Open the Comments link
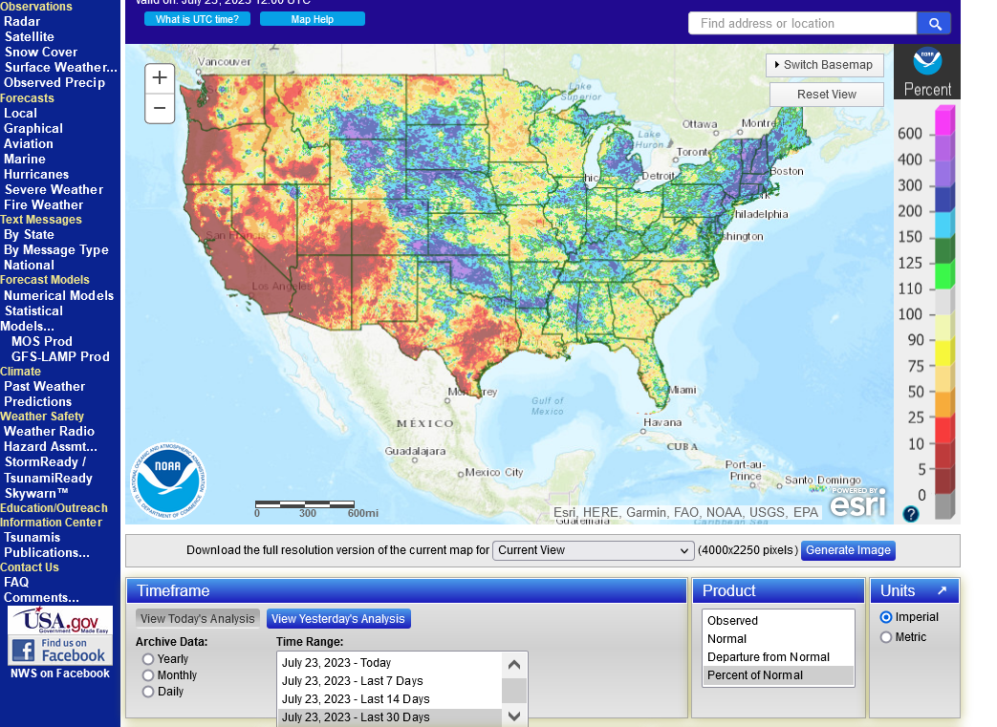Screen dimensions: 997x727 (x=41, y=597)
